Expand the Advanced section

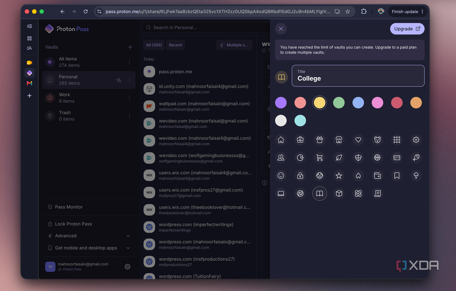pyautogui.click(x=89, y=236)
